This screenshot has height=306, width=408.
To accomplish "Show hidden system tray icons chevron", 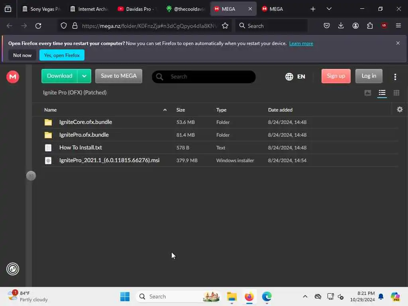I will coord(305,296).
